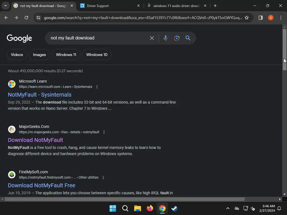Viewport: 287px width, 215px height.
Task: Click the vertical scrollbar thumb
Action: (284, 50)
